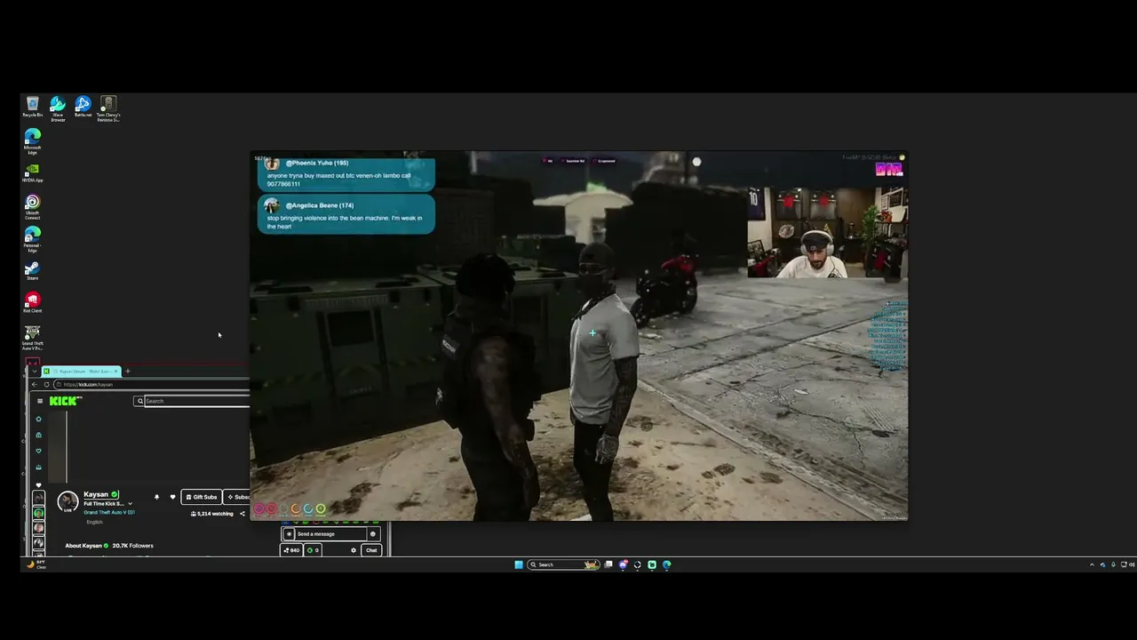Open the Battle.net desktop shortcut
Viewport: 1137px width, 640px height.
pyautogui.click(x=83, y=107)
